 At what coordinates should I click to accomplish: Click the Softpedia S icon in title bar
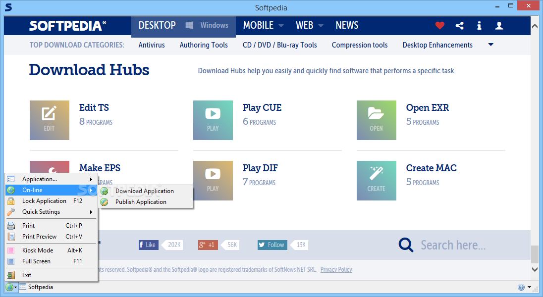pos(8,7)
